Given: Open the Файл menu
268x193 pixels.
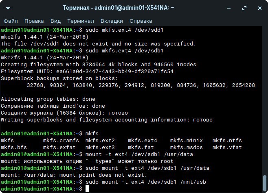Looking at the screenshot, I should click(x=11, y=21).
